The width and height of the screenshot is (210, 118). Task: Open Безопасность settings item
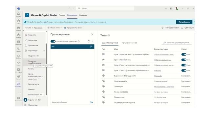click(x=34, y=84)
